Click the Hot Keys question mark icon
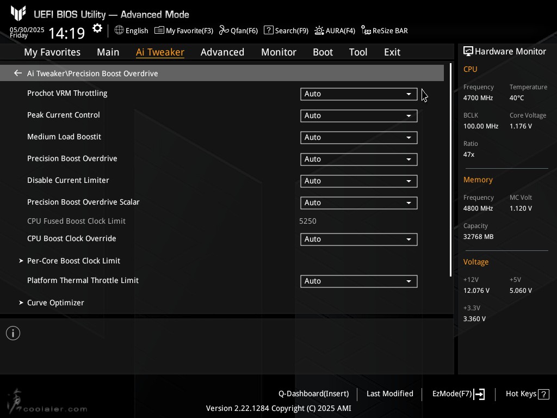 coord(543,394)
